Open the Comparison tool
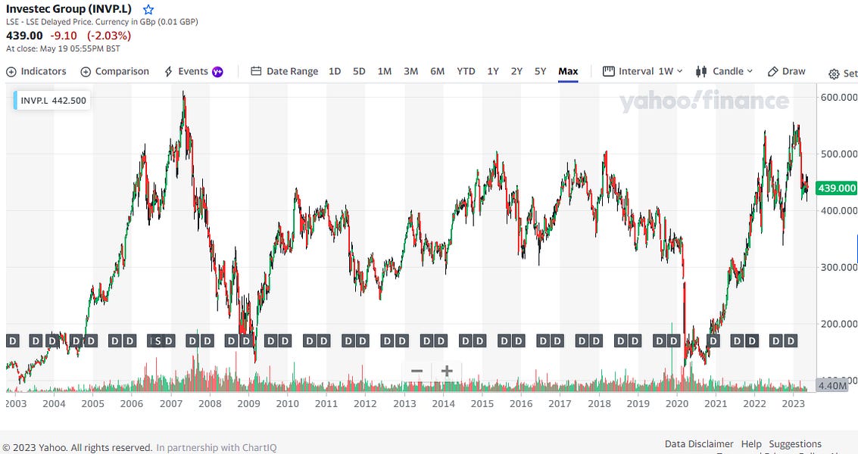Screen dimensions: 858x454 coord(114,71)
